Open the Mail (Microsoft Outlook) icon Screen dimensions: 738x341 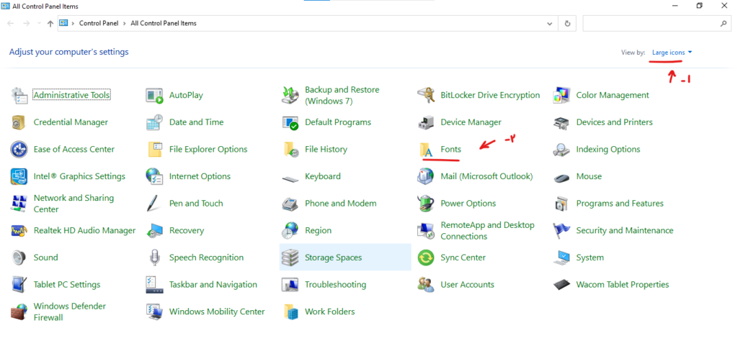426,176
